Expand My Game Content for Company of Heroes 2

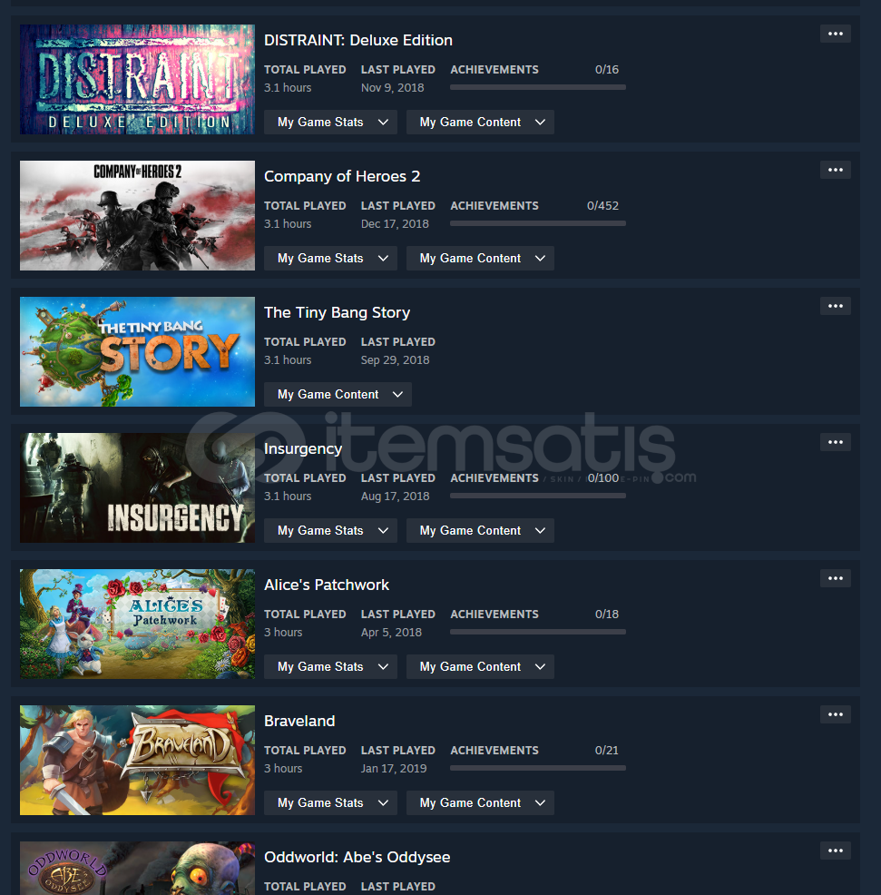click(480, 259)
